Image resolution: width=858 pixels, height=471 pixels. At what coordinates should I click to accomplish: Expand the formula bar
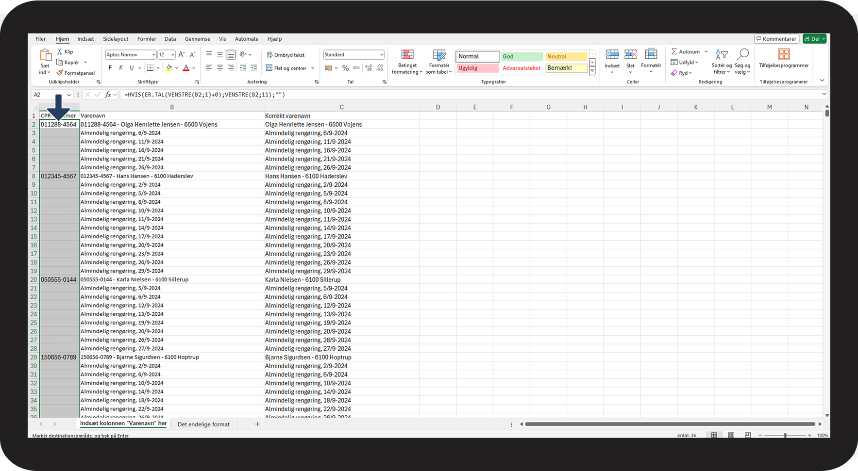[x=824, y=94]
